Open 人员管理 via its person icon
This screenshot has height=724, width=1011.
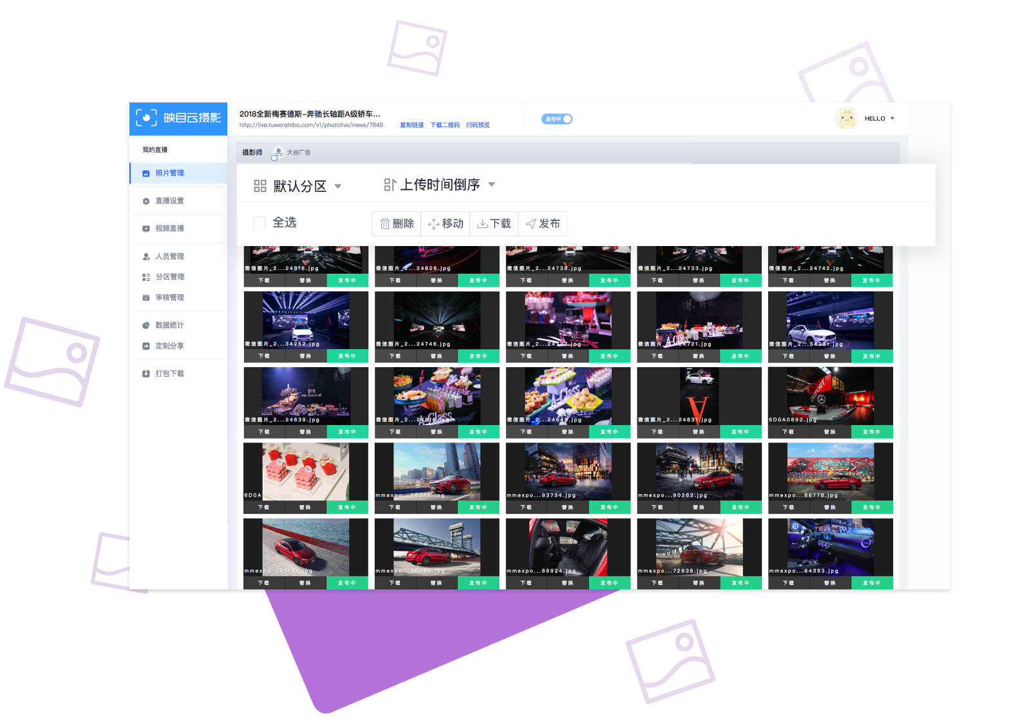pyautogui.click(x=146, y=256)
